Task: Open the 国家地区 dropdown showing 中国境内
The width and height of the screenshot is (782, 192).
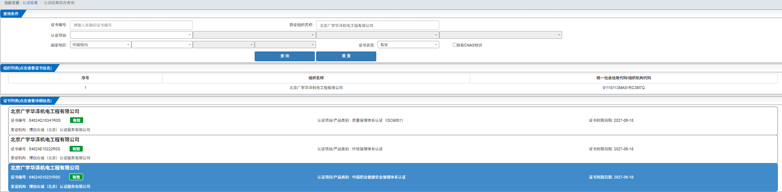Action: pos(101,45)
